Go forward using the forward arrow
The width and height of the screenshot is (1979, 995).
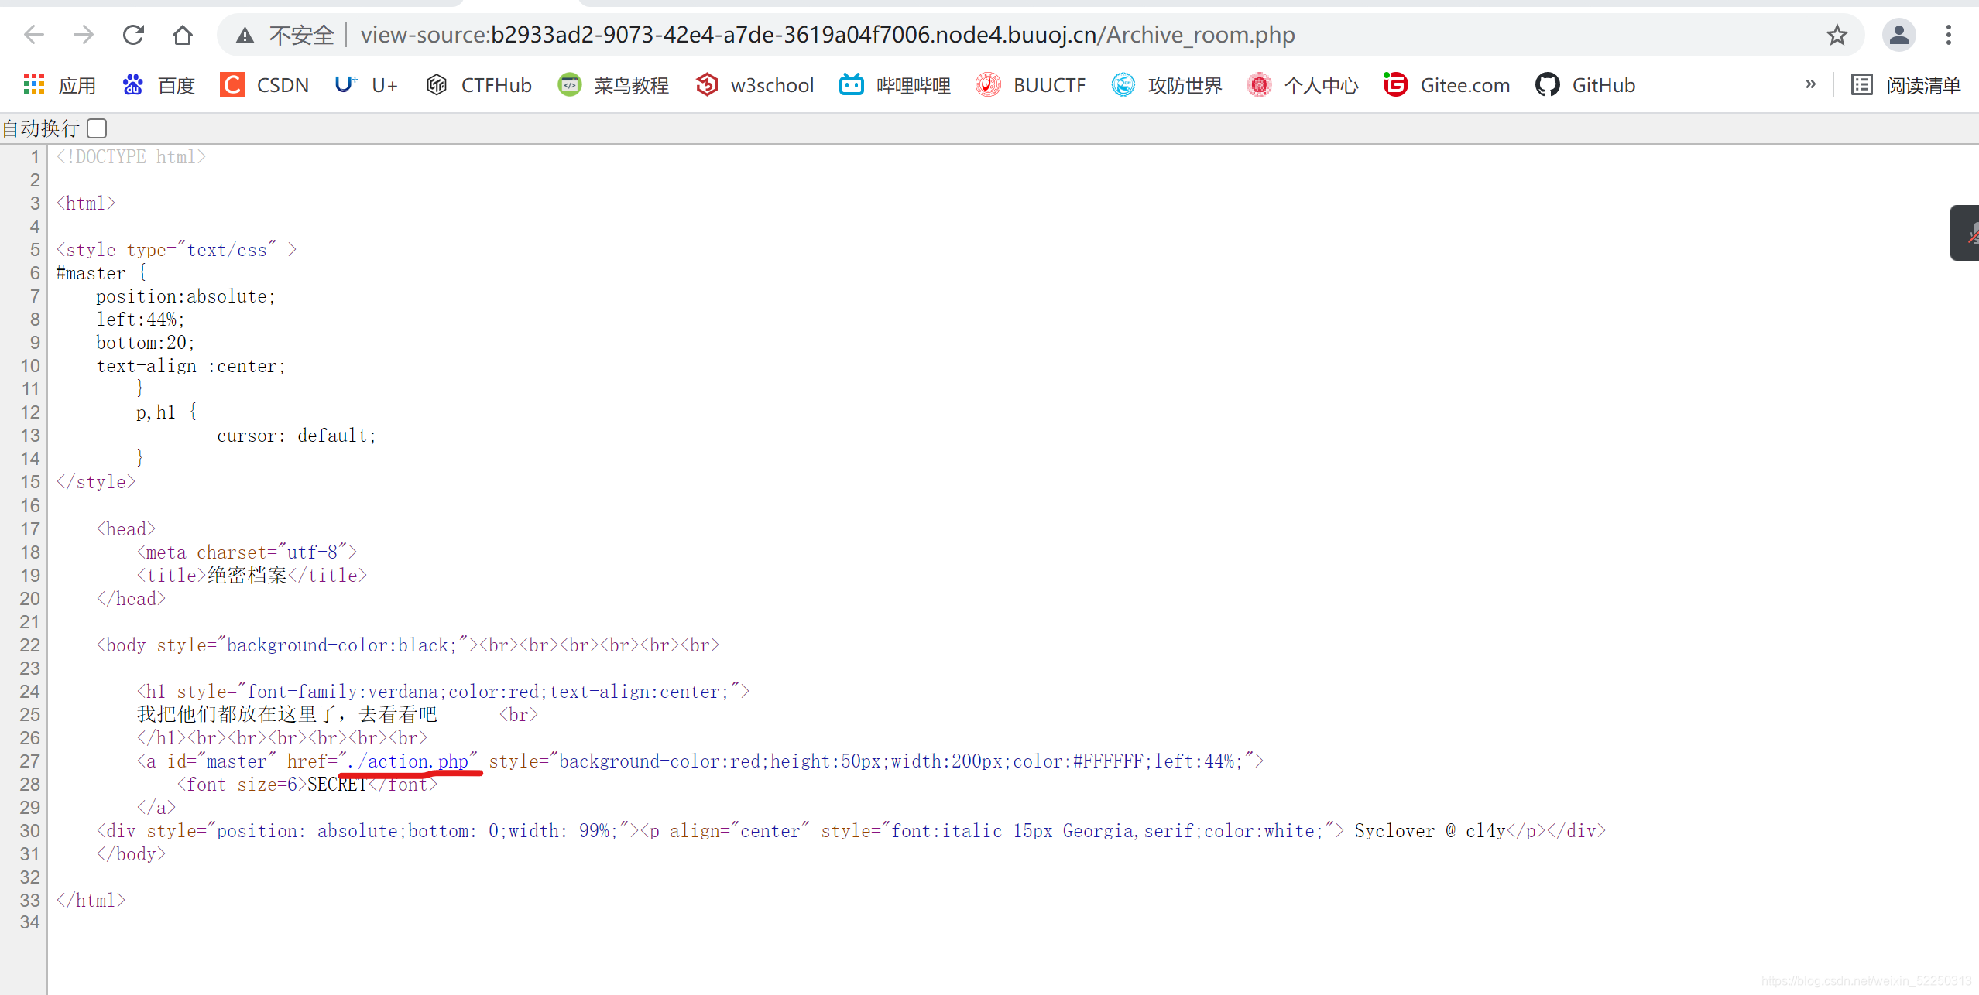[x=84, y=35]
